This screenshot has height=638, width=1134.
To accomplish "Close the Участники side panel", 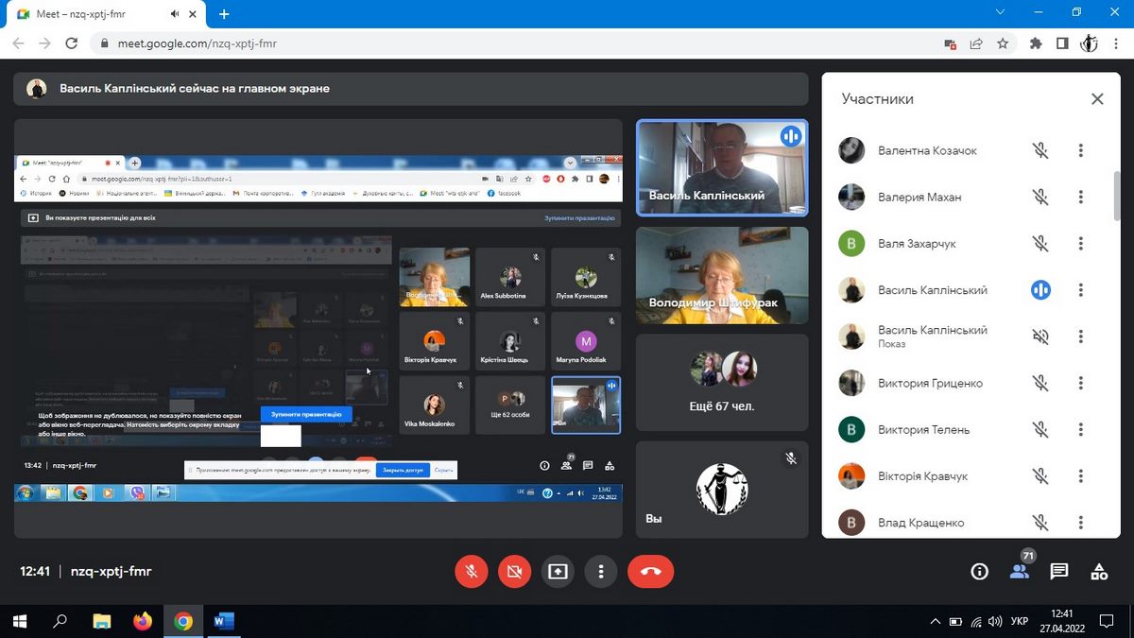I will pyautogui.click(x=1096, y=98).
